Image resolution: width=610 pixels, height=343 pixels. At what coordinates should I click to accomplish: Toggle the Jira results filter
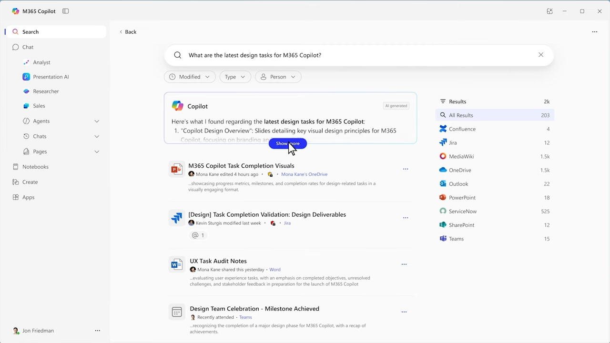[452, 142]
